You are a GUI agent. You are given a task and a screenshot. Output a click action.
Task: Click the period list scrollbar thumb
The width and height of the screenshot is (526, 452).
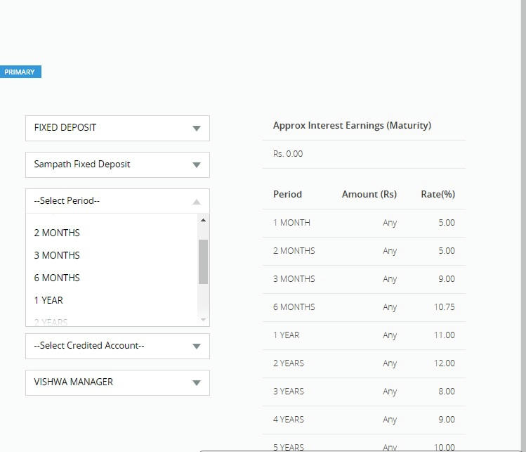click(203, 261)
